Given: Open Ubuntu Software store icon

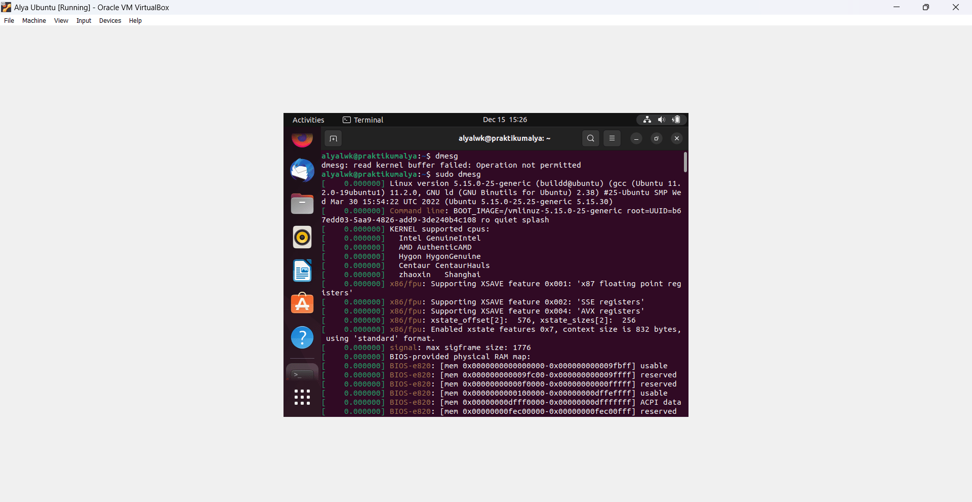Looking at the screenshot, I should (x=302, y=303).
